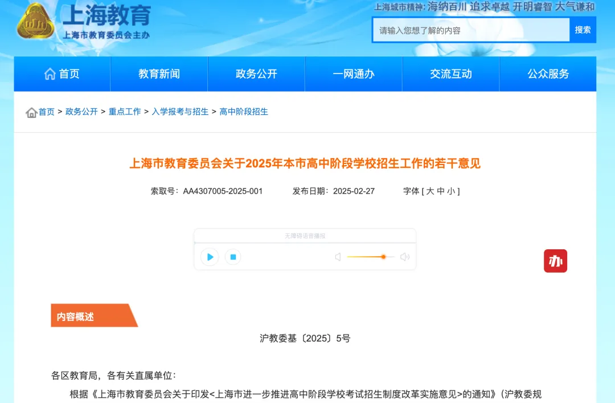615x403 pixels.
Task: Click the search input field at top right
Action: pyautogui.click(x=470, y=30)
